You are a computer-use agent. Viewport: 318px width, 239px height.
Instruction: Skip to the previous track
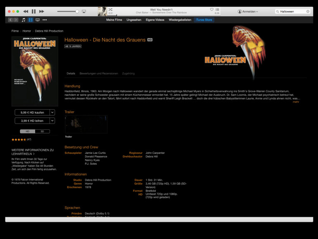pyautogui.click(x=26, y=12)
